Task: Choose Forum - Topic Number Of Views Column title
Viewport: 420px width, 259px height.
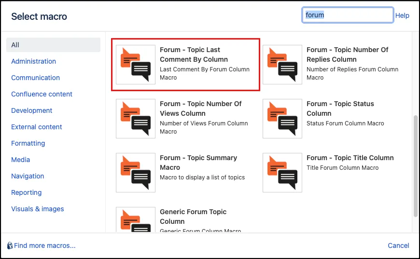Action: click(x=201, y=109)
